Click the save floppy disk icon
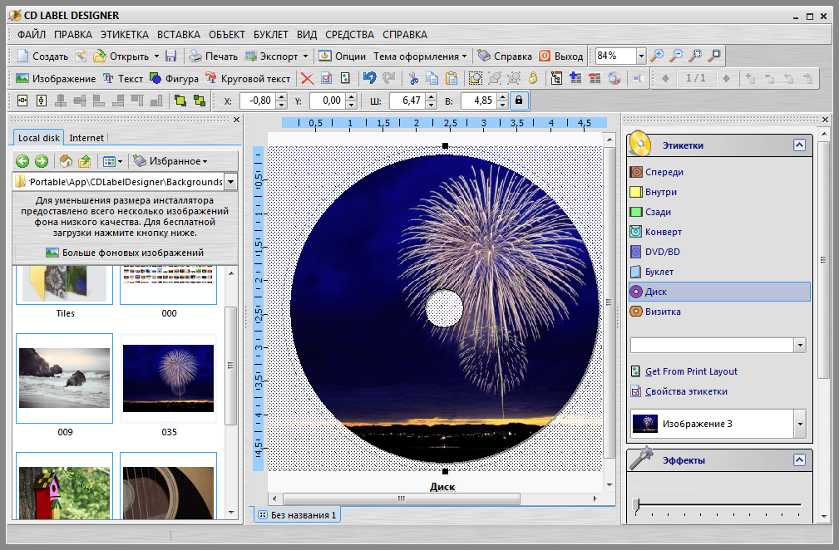This screenshot has width=839, height=550. [x=170, y=56]
